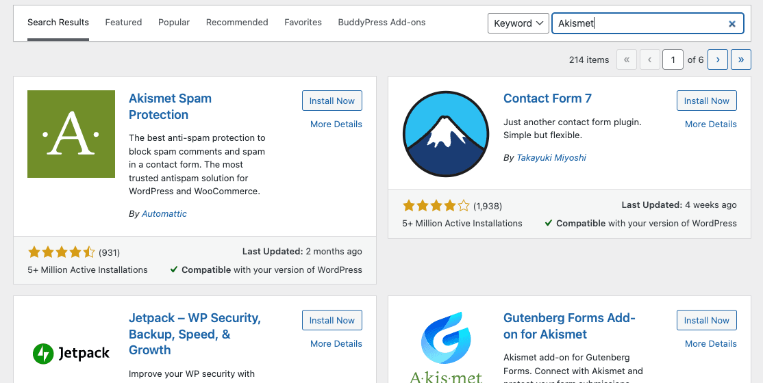Click the Contact Form 7 compatibility checkmark icon
763x383 pixels.
coord(549,223)
